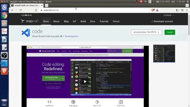190x107 pixels.
Task: Reload the snapcraft page
Action: 21,10
